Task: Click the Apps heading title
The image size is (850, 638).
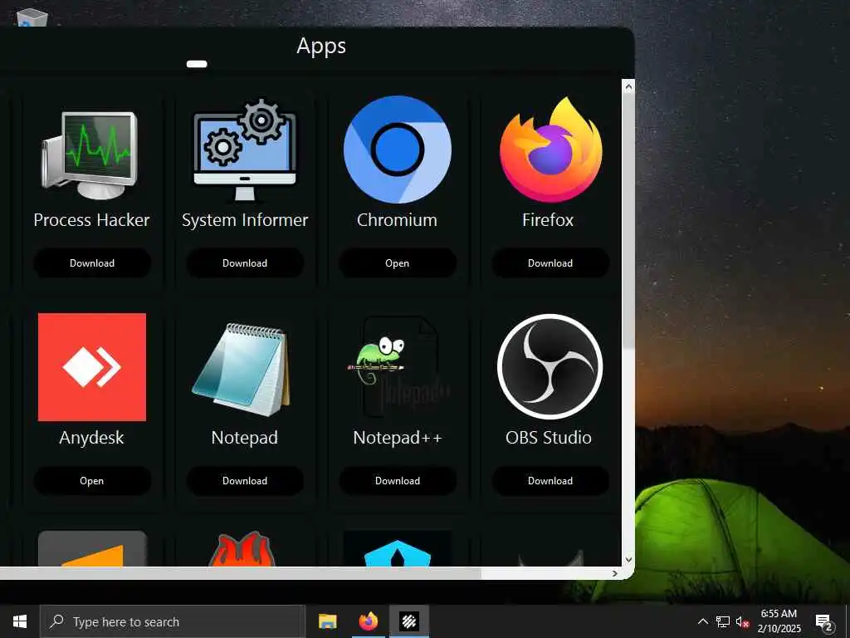Action: click(321, 47)
